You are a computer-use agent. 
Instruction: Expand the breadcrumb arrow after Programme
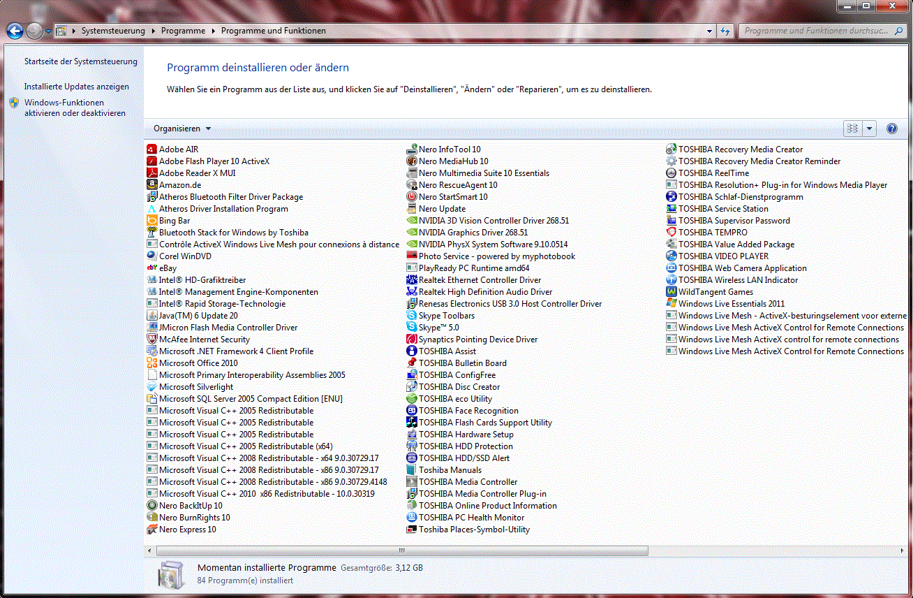pos(213,31)
